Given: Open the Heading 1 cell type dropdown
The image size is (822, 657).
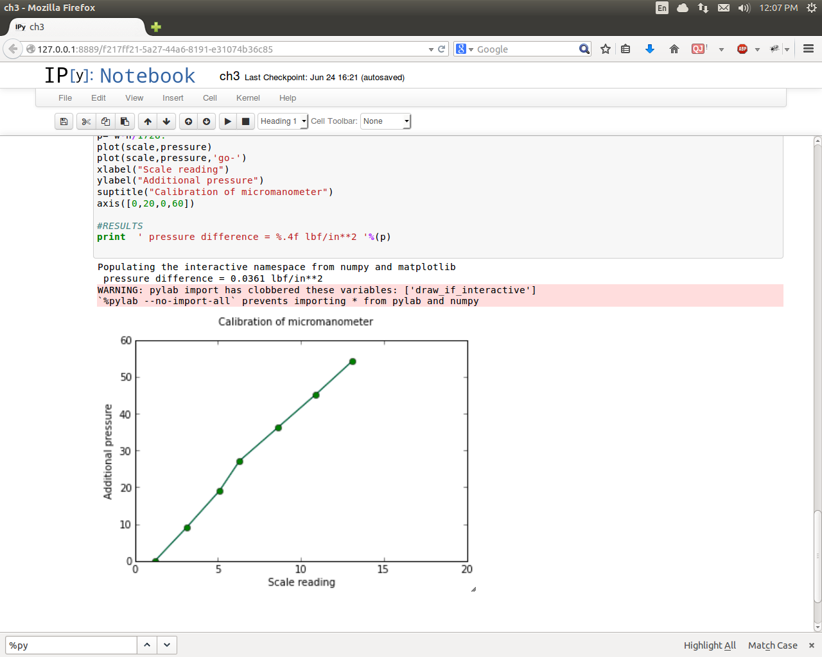Looking at the screenshot, I should (283, 121).
